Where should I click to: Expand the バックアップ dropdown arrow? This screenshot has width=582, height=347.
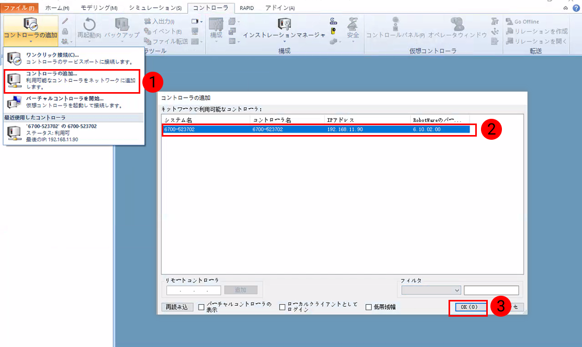(122, 41)
